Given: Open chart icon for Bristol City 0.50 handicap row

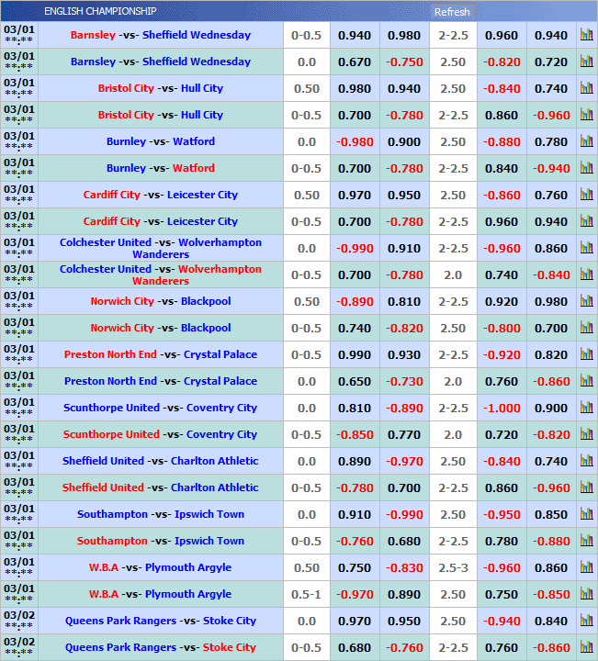Looking at the screenshot, I should point(586,89).
